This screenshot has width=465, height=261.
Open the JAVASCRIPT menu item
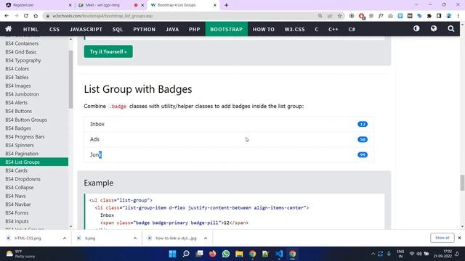tap(86, 29)
